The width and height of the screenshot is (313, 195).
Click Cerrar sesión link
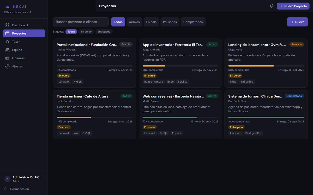pyautogui.click(x=19, y=189)
